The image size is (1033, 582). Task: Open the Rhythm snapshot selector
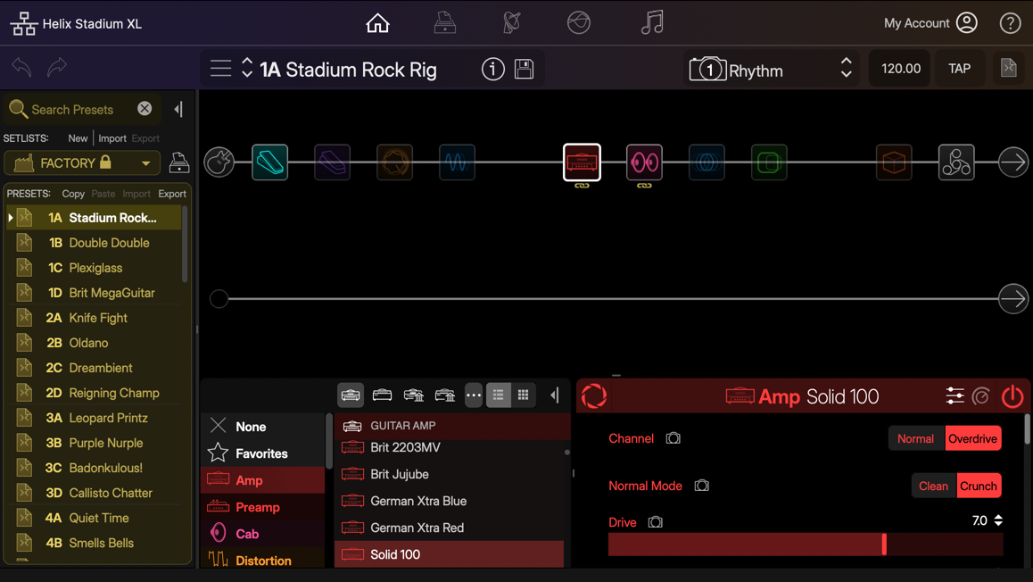pyautogui.click(x=770, y=70)
